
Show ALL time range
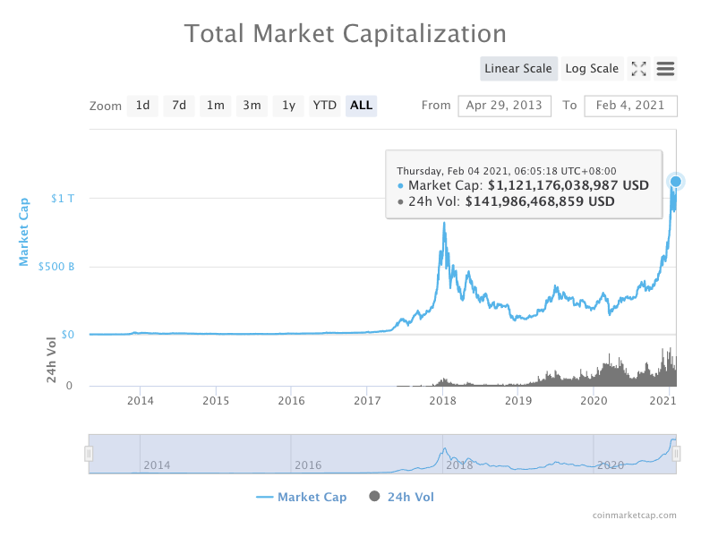(362, 106)
